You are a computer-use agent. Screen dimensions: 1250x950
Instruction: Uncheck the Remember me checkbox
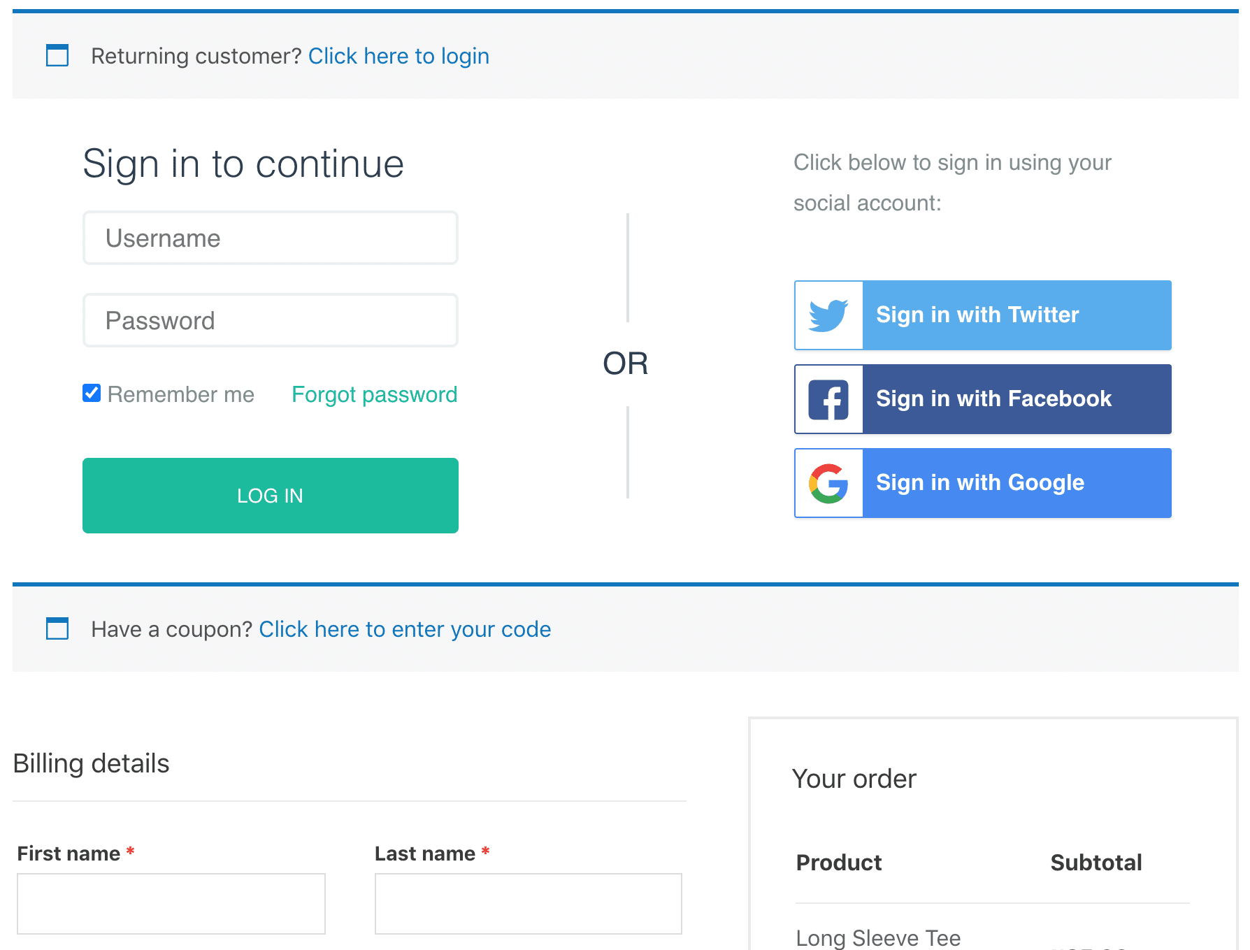(x=92, y=393)
